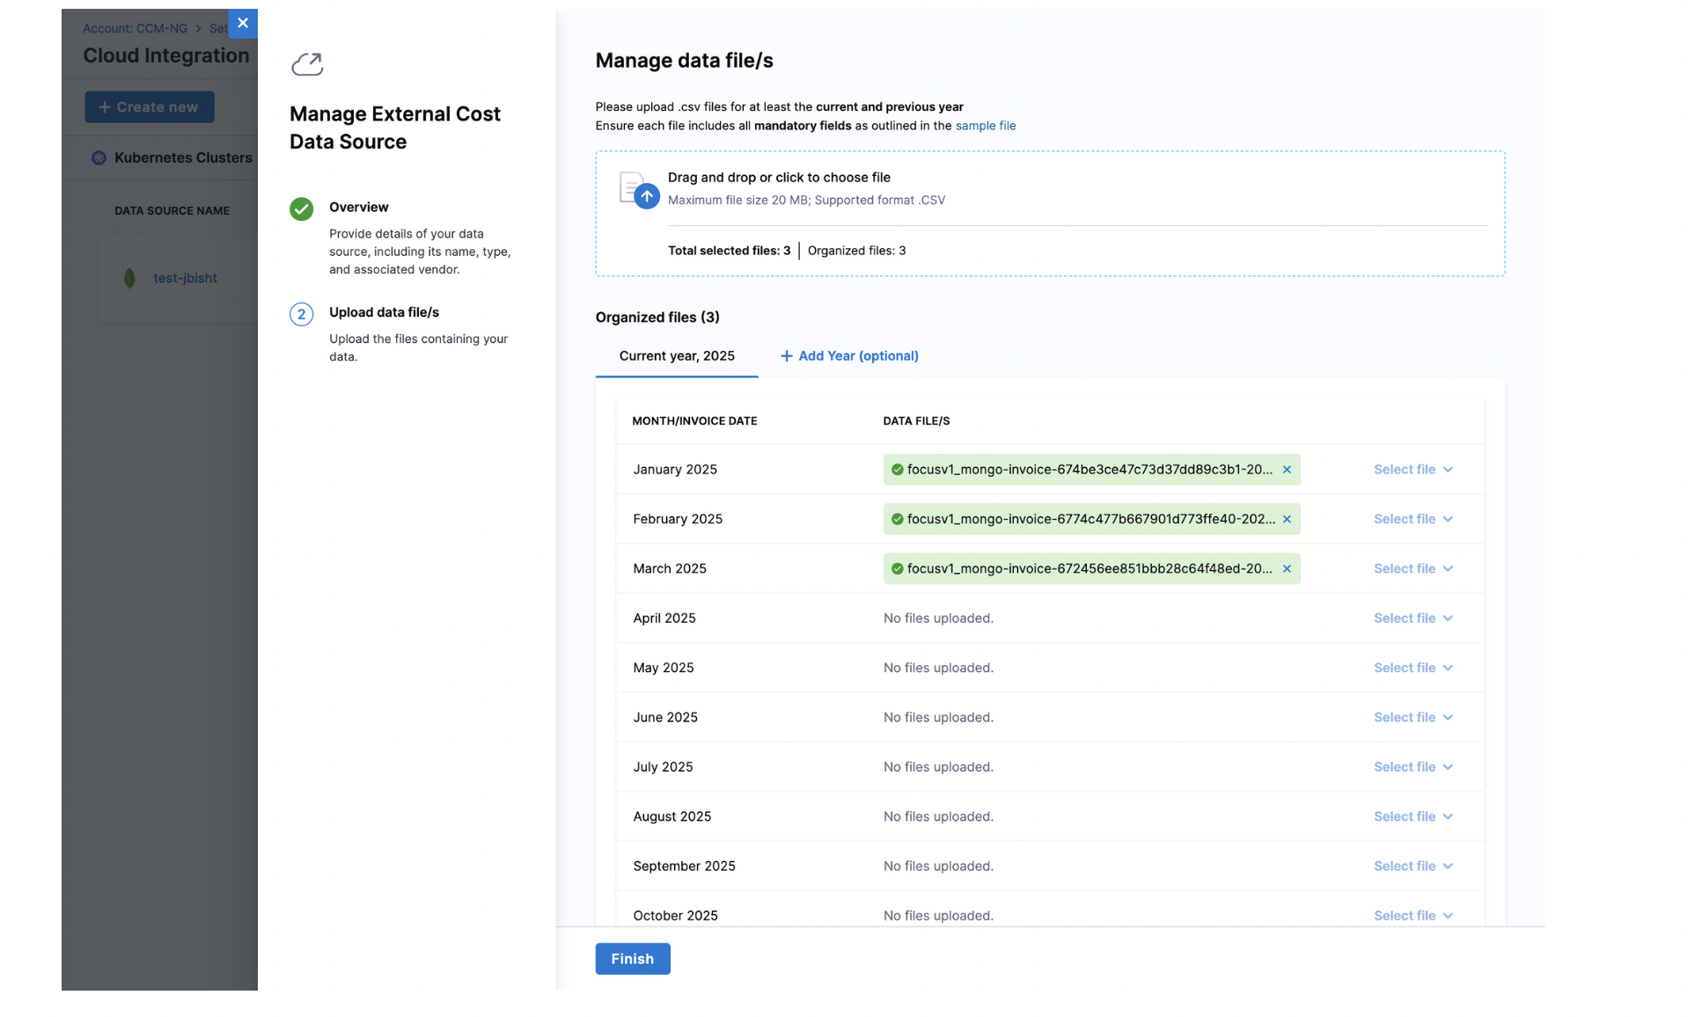
Task: Open the Upload data file/s step
Action: click(384, 312)
